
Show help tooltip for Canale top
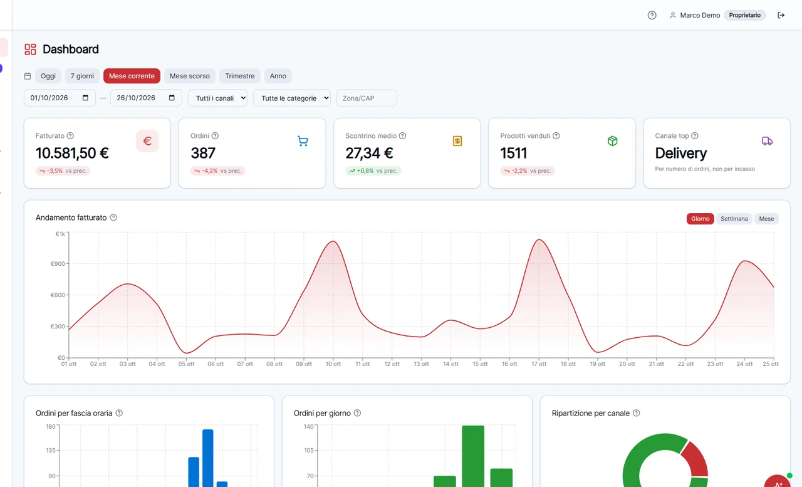point(694,136)
